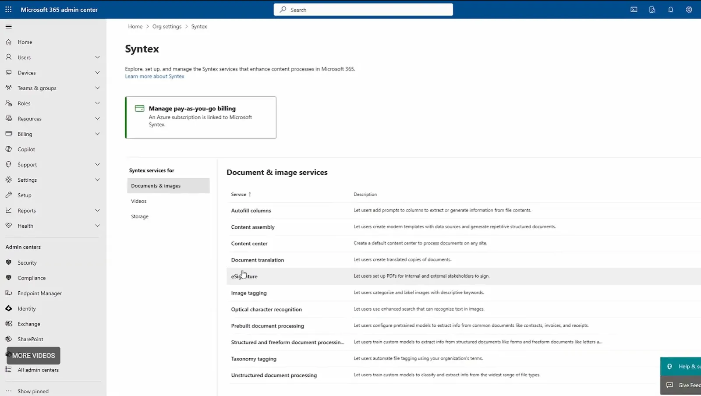Click the Users person icon
Viewport: 701px width, 396px height.
[x=8, y=57]
